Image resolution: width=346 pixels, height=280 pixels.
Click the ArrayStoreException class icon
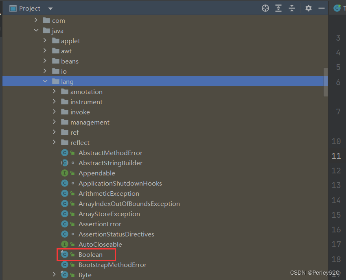tap(64, 214)
